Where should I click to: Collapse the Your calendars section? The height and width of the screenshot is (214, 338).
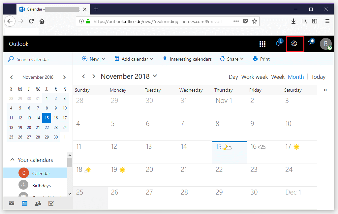click(x=12, y=160)
